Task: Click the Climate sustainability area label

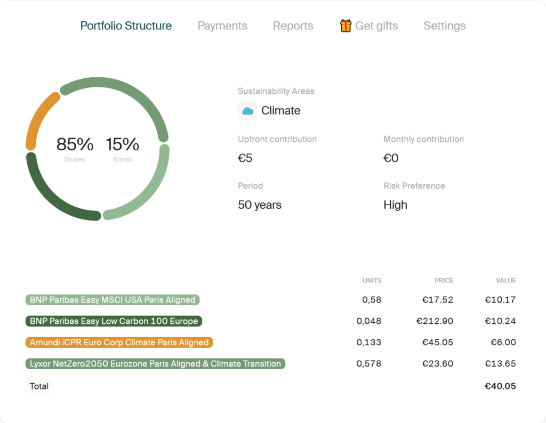Action: [x=280, y=111]
